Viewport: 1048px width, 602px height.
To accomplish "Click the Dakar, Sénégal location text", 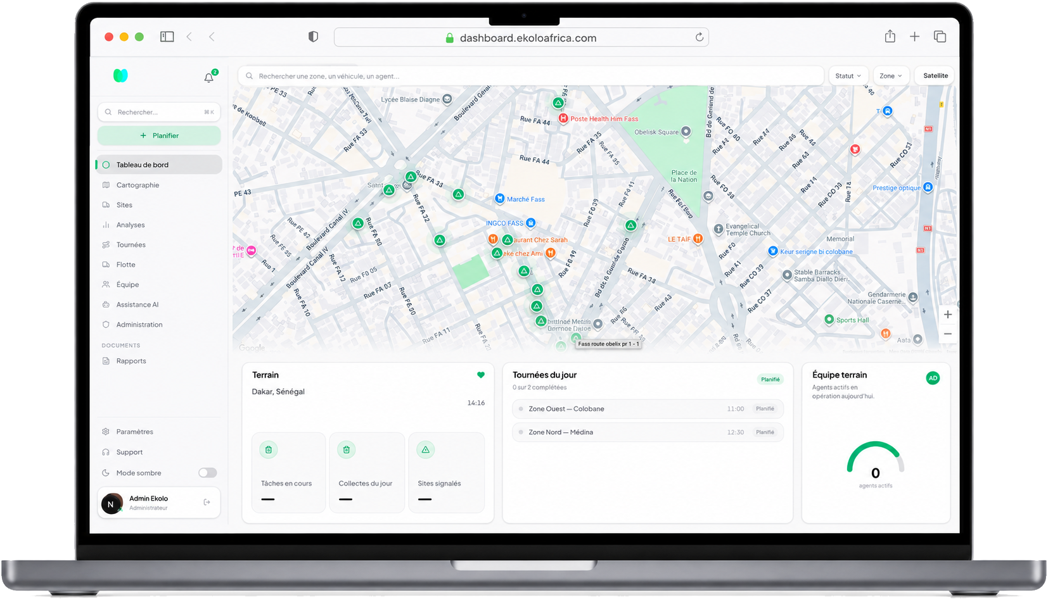I will click(x=278, y=392).
